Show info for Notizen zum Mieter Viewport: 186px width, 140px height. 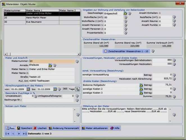pyautogui.click(x=78, y=115)
